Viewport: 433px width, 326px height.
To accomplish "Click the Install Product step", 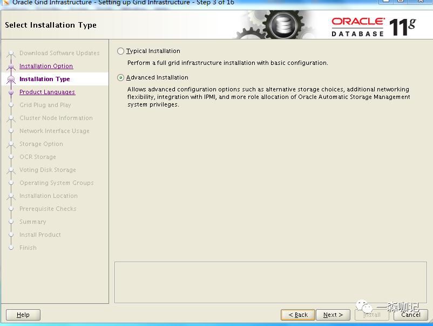I will pos(40,235).
